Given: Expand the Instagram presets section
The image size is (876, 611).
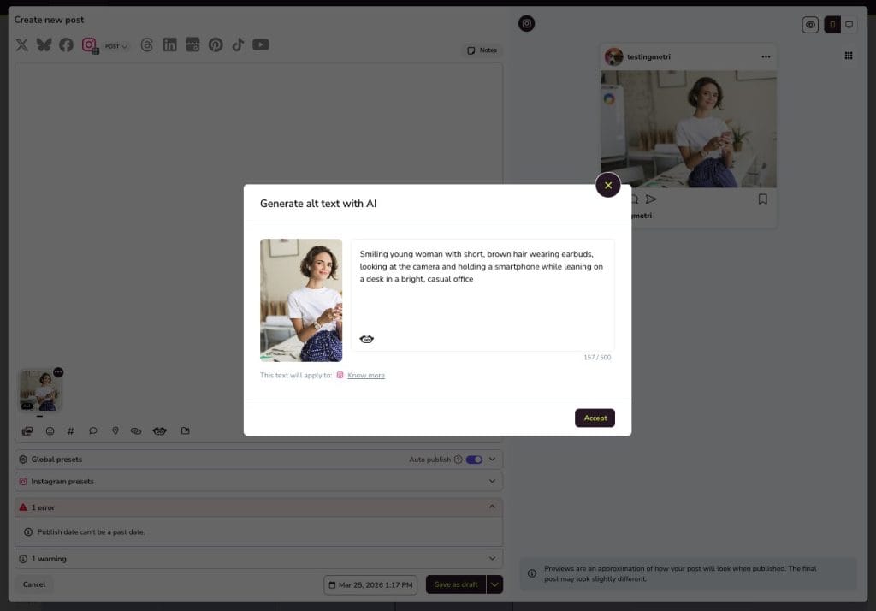Looking at the screenshot, I should click(x=492, y=482).
